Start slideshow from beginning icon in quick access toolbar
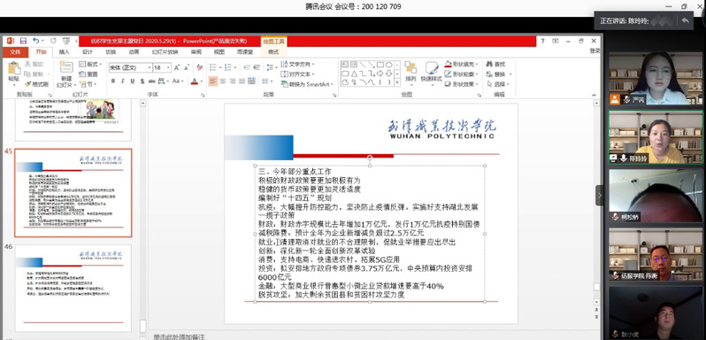Image resolution: width=706 pixels, height=340 pixels. click(66, 41)
